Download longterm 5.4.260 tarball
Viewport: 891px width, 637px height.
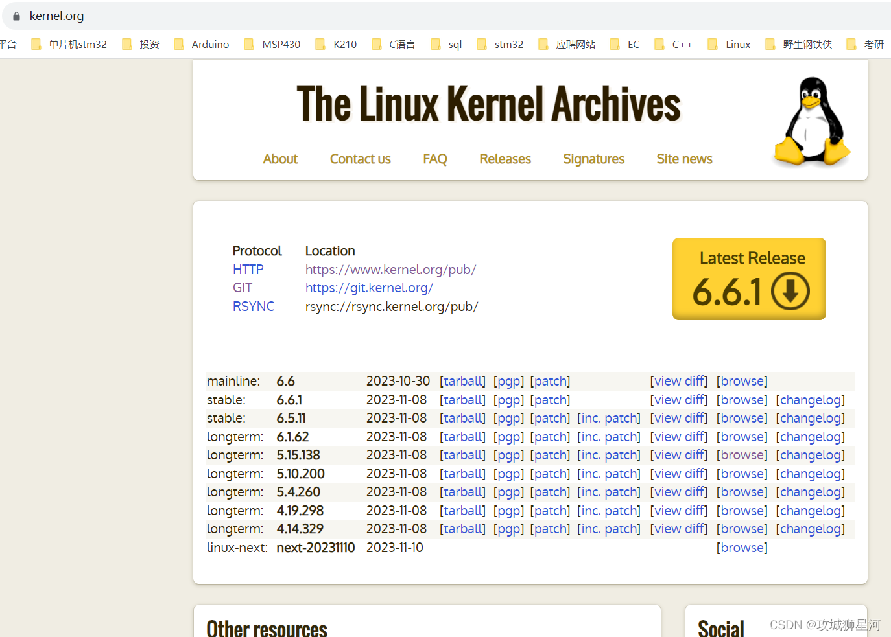click(x=462, y=492)
